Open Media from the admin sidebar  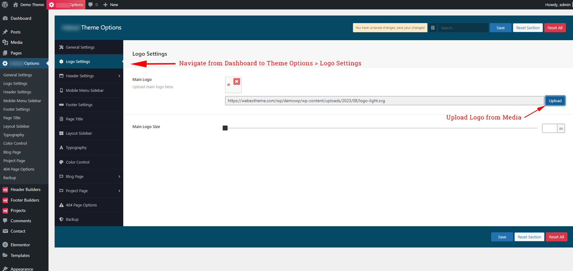[x=16, y=42]
